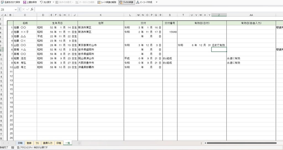Switch to 印刷 sheet tab
Screen dimensions: 283x150
(x=20, y=143)
